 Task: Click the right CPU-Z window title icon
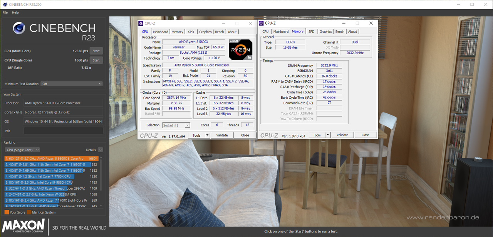click(x=262, y=23)
